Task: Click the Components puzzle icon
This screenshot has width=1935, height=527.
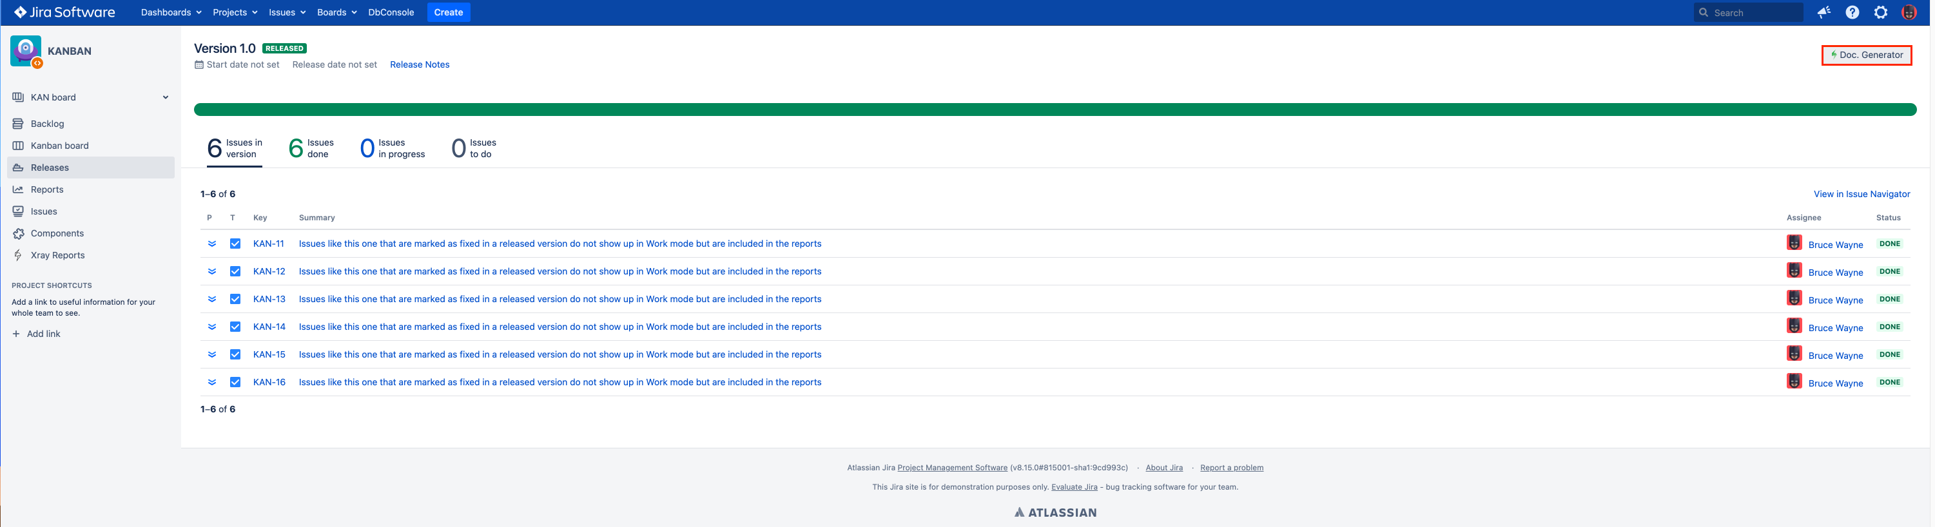Action: [x=18, y=233]
